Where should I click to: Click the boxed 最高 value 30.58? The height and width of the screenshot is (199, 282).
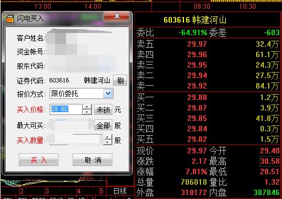pos(270,161)
